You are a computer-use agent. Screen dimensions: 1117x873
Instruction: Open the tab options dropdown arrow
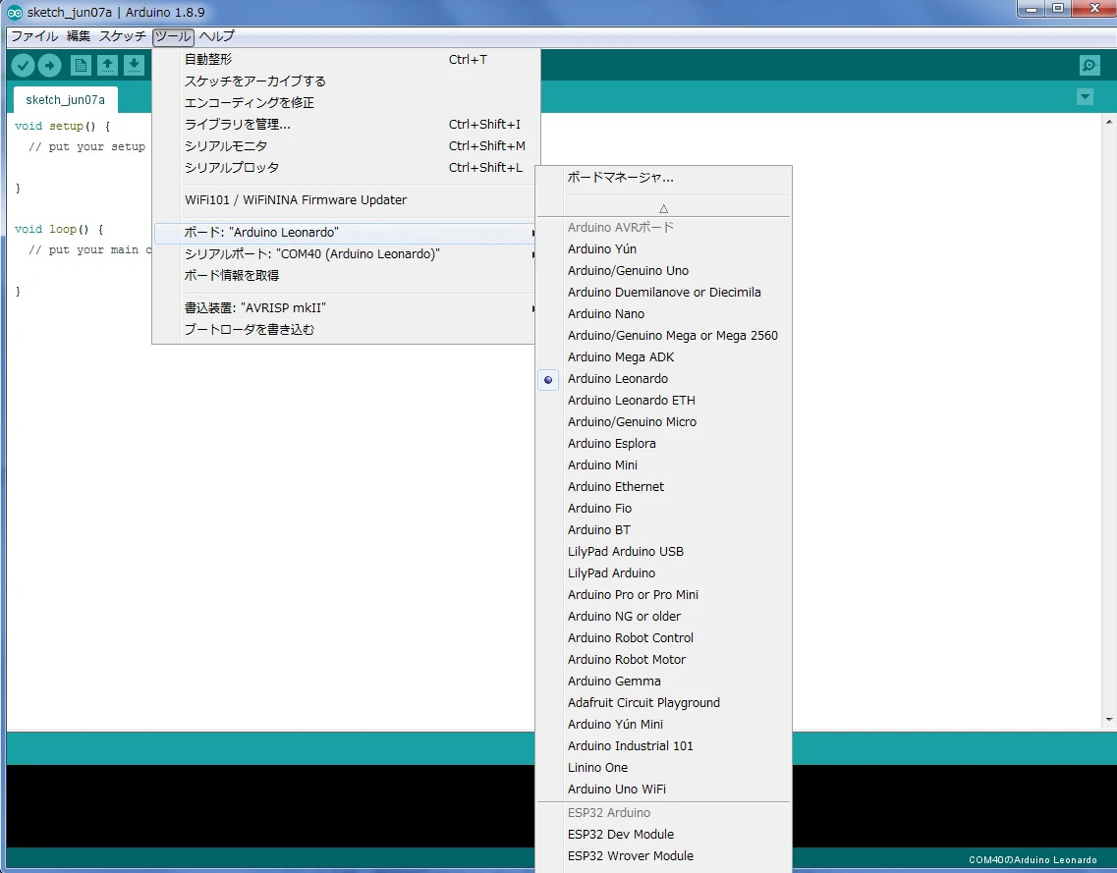pos(1085,97)
